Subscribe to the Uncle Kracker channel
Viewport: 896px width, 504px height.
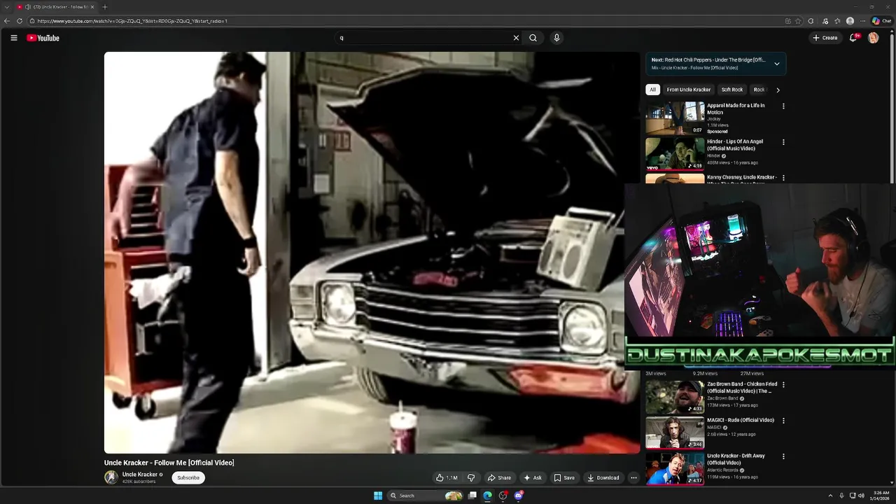188,477
